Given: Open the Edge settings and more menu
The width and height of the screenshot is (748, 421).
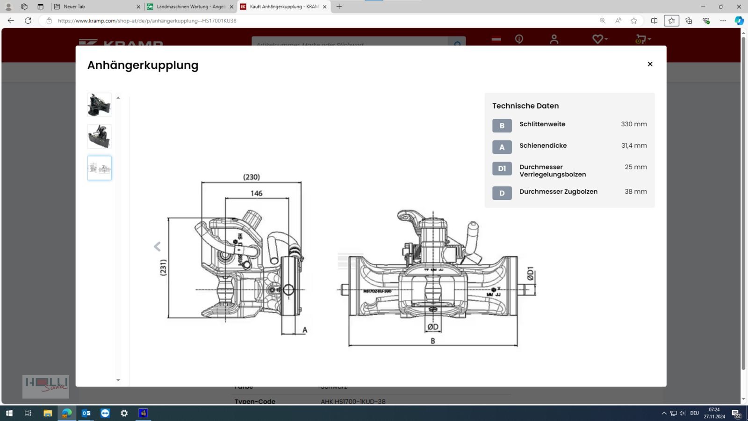Looking at the screenshot, I should tap(723, 21).
